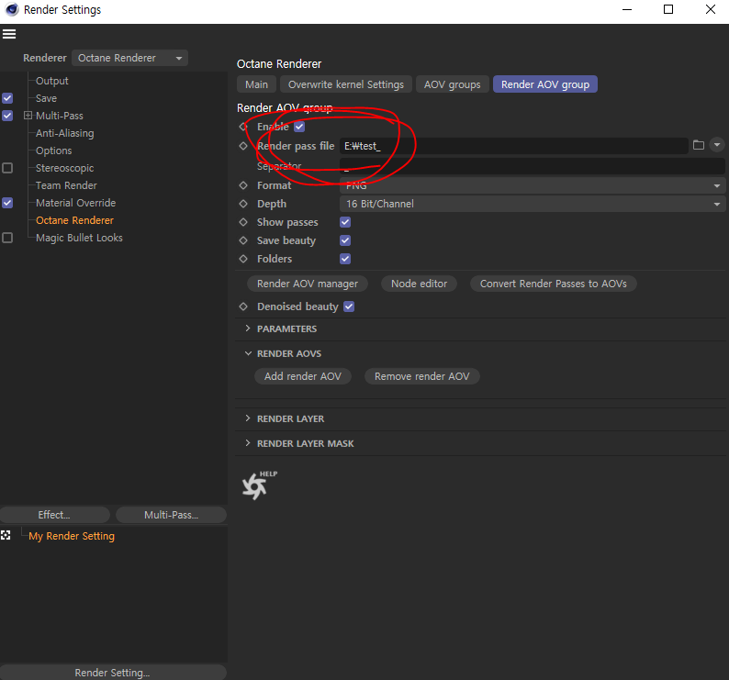Image resolution: width=729 pixels, height=680 pixels.
Task: Select Options in the settings tree
Action: (x=53, y=150)
